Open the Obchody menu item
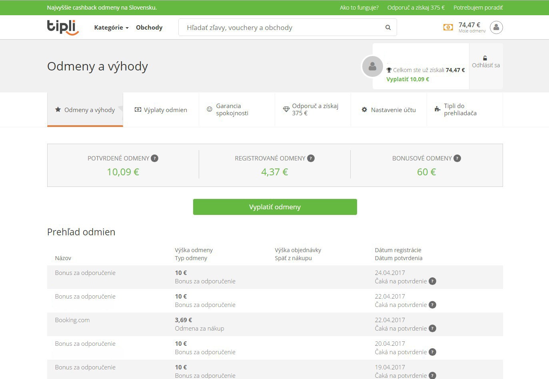The width and height of the screenshot is (549, 379). tap(149, 28)
